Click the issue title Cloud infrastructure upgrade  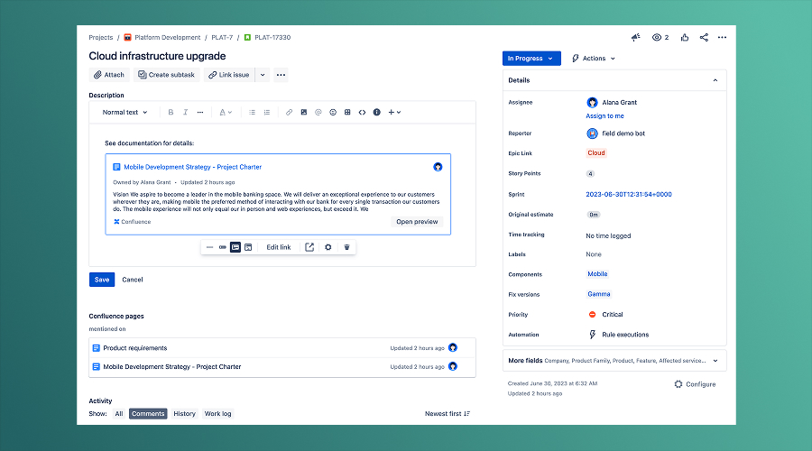point(157,56)
